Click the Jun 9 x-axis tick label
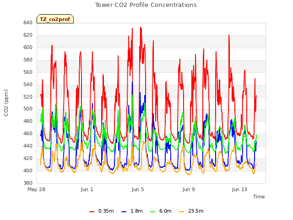Image resolution: width=293 pixels, height=220 pixels. 189,189
